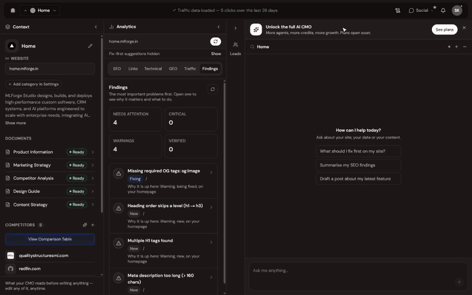This screenshot has height=295, width=472.
Task: Open the Design Guide document
Action: pos(50,191)
